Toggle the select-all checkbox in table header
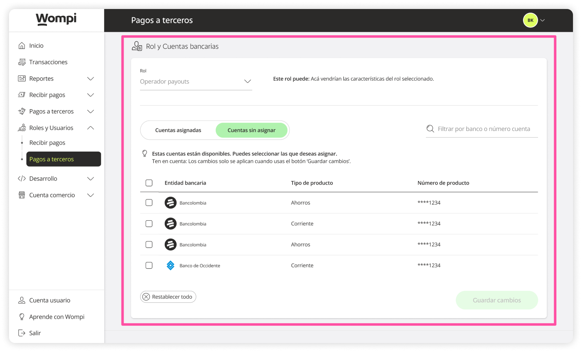This screenshot has height=352, width=582. point(149,183)
